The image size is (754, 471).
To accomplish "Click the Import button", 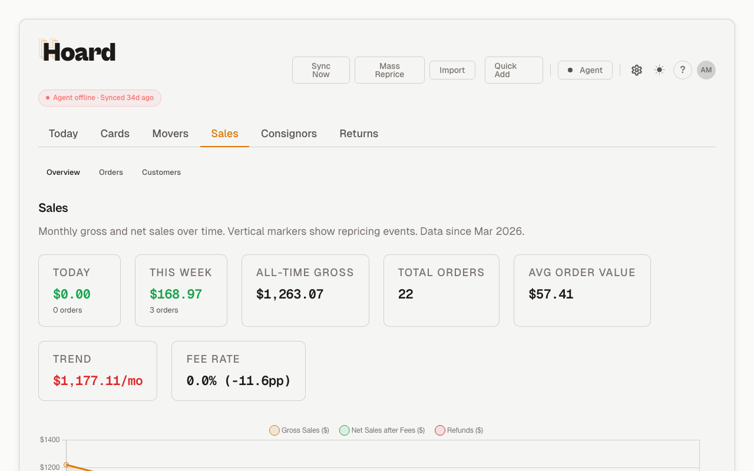I will (452, 70).
